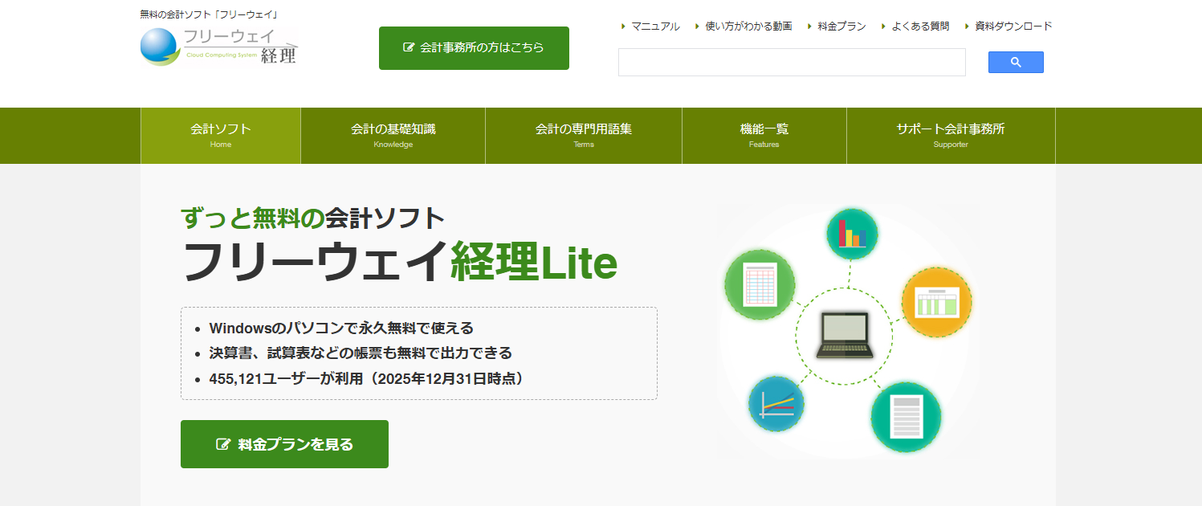Open the よくある質問 link
This screenshot has width=1202, height=506.
click(918, 26)
